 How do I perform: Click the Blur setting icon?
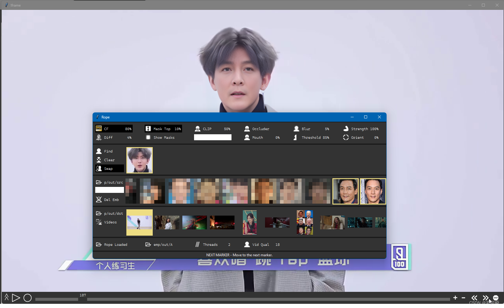[296, 129]
